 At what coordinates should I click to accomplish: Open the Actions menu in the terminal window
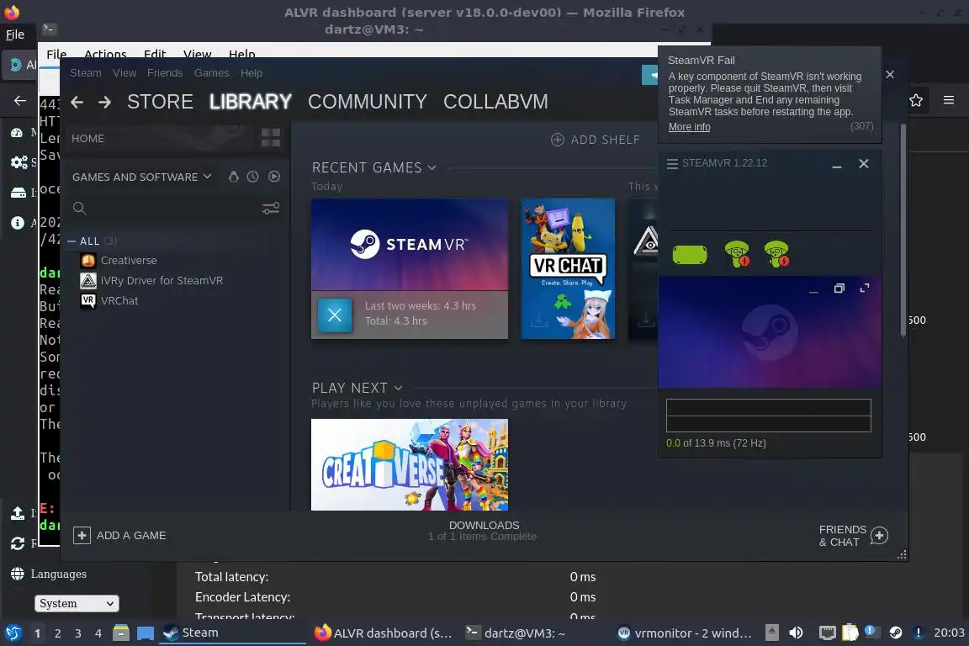click(x=105, y=54)
